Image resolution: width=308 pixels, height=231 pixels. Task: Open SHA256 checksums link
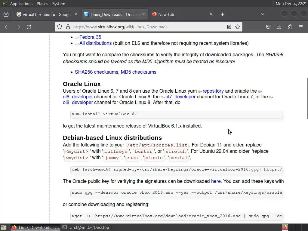point(97,72)
